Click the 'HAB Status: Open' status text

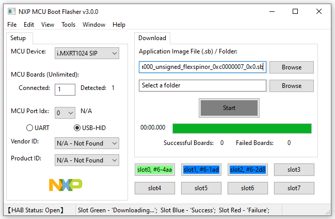click(x=36, y=210)
